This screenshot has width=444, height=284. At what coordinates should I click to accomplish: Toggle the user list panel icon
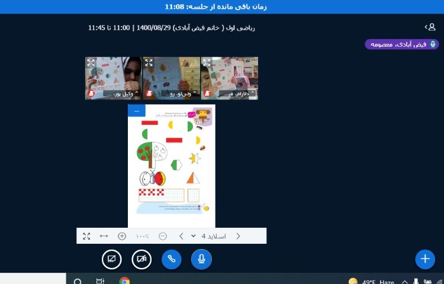click(x=430, y=27)
